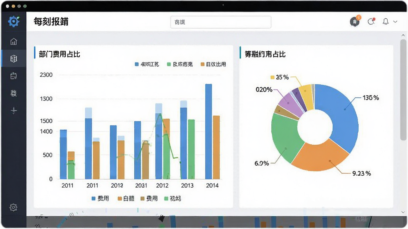408x229 pixels.
Task: Toggle the orange series in the top legend
Action: pos(213,64)
